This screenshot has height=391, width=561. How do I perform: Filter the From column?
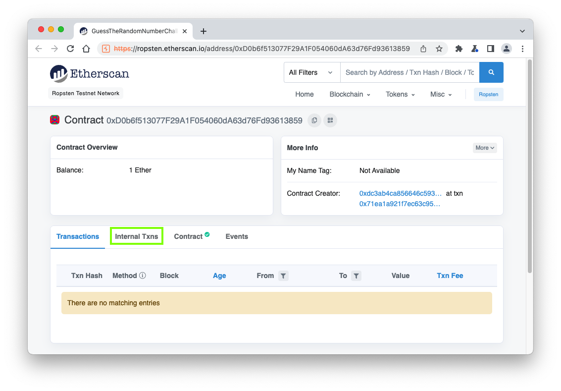click(283, 276)
